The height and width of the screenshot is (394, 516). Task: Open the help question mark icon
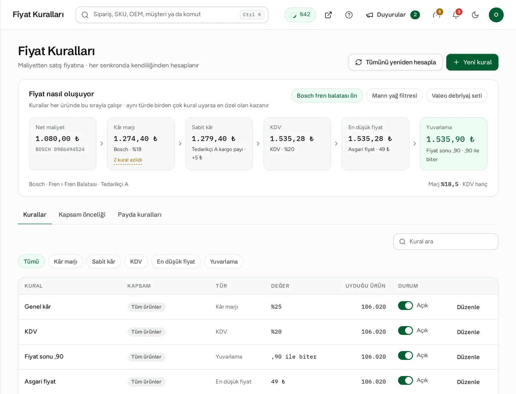coord(349,15)
